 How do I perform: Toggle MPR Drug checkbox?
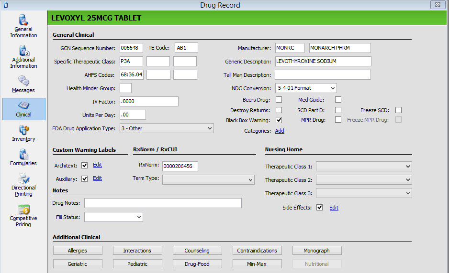click(x=338, y=120)
